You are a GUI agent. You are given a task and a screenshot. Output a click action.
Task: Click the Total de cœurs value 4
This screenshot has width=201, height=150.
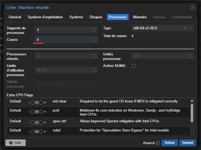point(132,36)
